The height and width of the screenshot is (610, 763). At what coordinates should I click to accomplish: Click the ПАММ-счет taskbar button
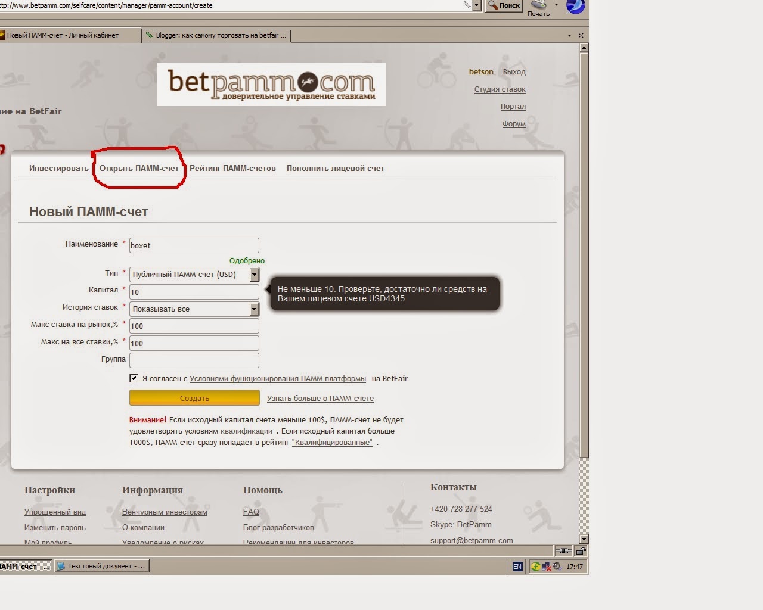tap(26, 566)
